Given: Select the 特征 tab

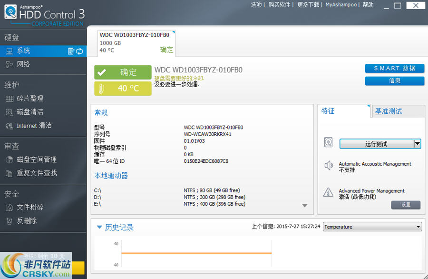Looking at the screenshot, I should [x=328, y=110].
